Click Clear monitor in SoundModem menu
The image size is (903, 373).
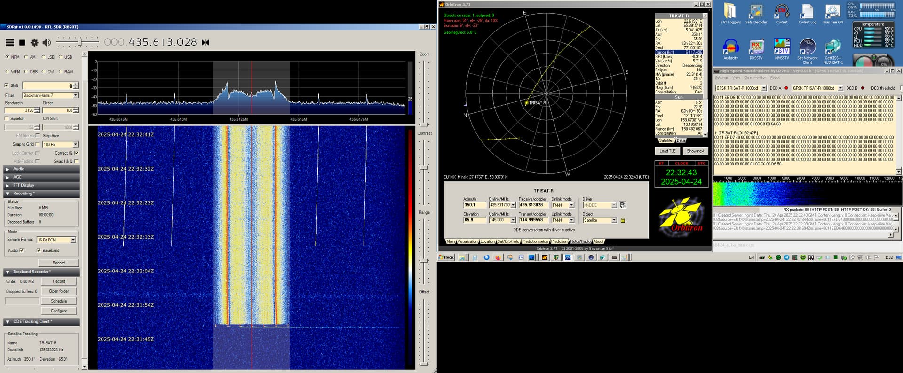click(755, 78)
